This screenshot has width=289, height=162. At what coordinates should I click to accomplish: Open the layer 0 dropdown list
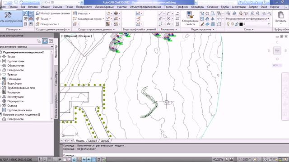(x=269, y=24)
